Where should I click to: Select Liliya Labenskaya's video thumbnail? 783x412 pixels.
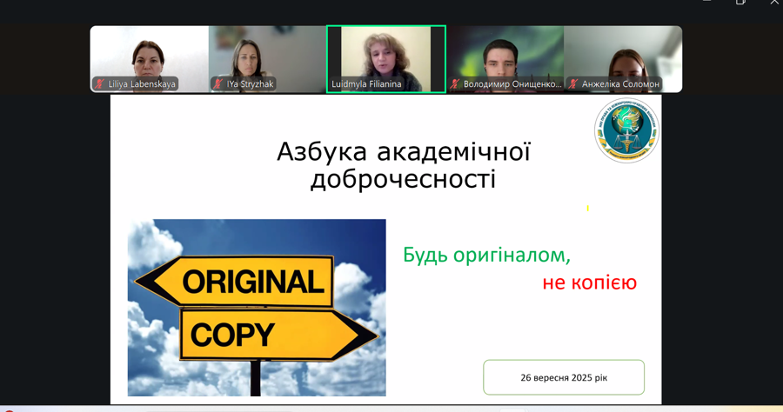click(149, 54)
